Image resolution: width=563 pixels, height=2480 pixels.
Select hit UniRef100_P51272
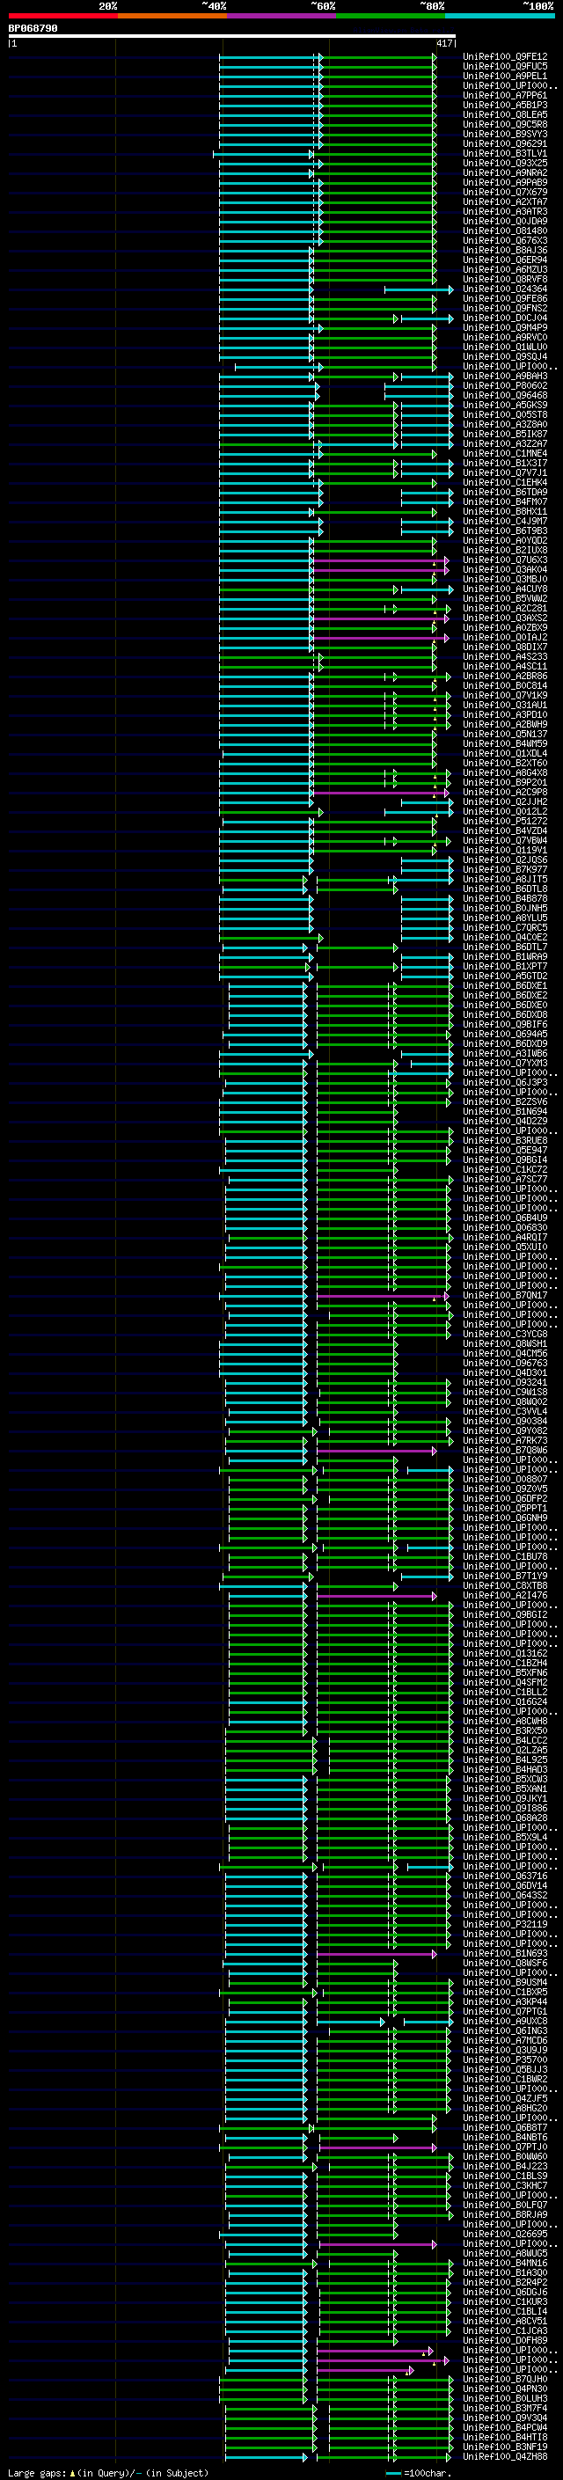(505, 821)
